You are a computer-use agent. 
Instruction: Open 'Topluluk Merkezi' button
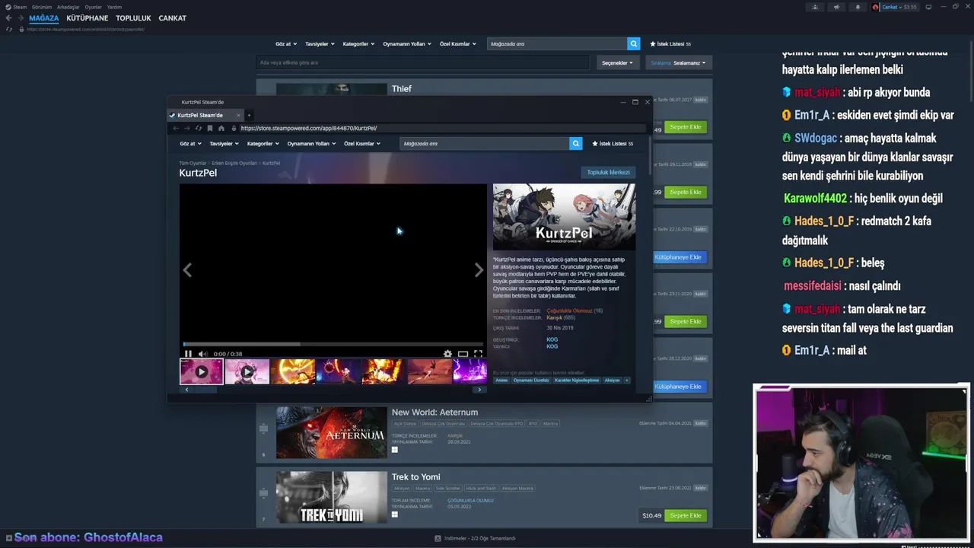pyautogui.click(x=608, y=172)
